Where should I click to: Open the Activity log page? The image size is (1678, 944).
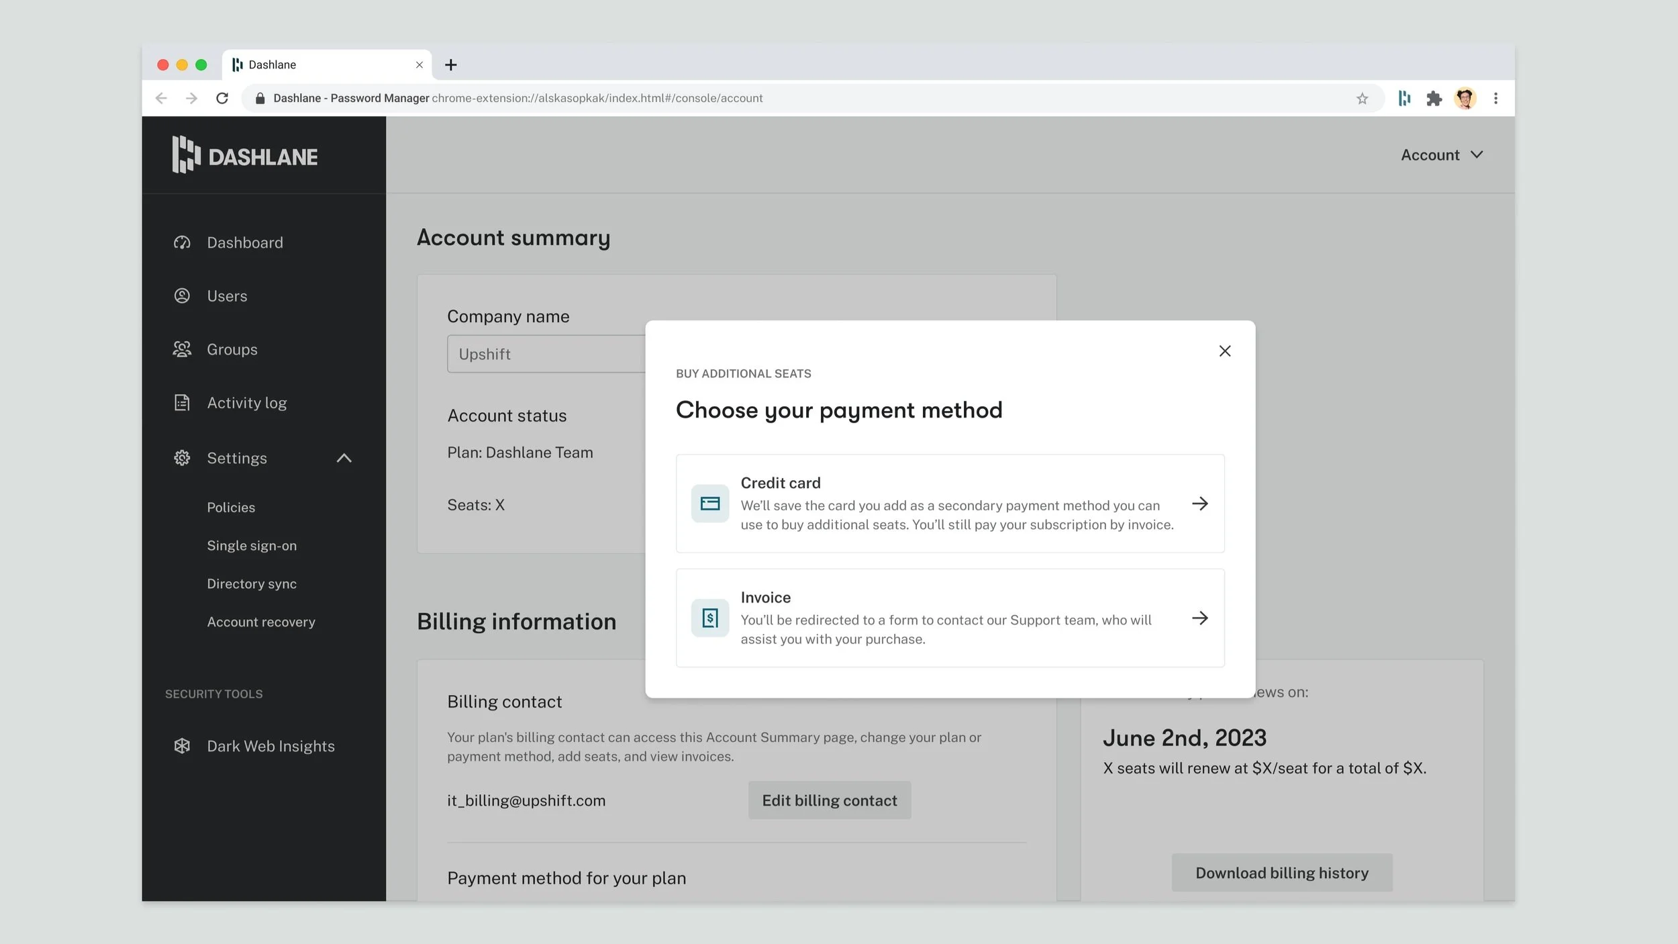246,403
